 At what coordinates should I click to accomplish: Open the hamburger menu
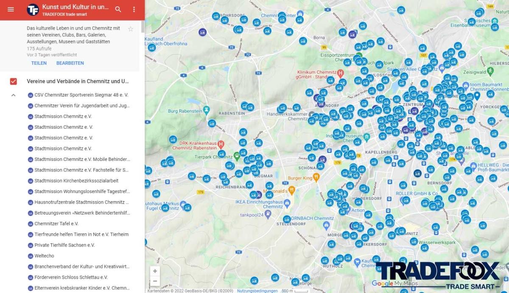click(11, 9)
